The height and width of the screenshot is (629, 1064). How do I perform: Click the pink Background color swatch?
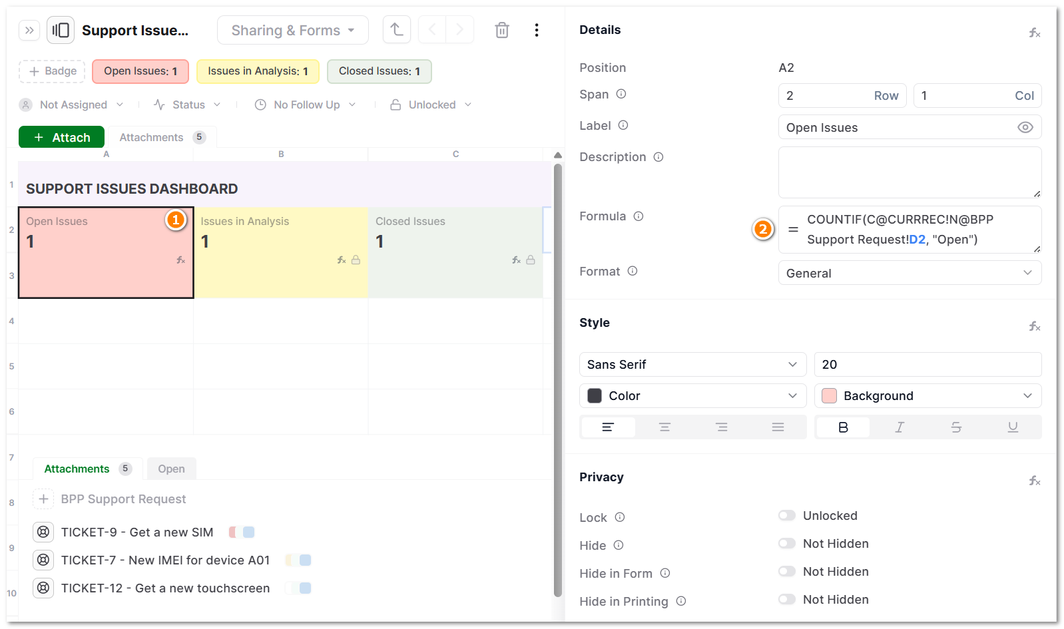coord(829,395)
